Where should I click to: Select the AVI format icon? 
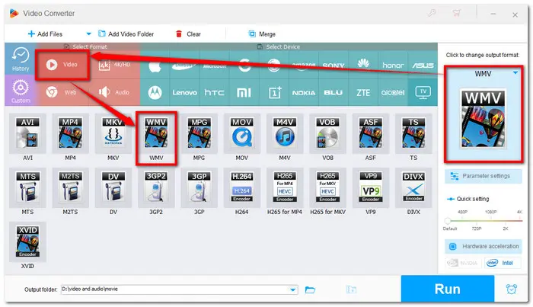coord(27,133)
